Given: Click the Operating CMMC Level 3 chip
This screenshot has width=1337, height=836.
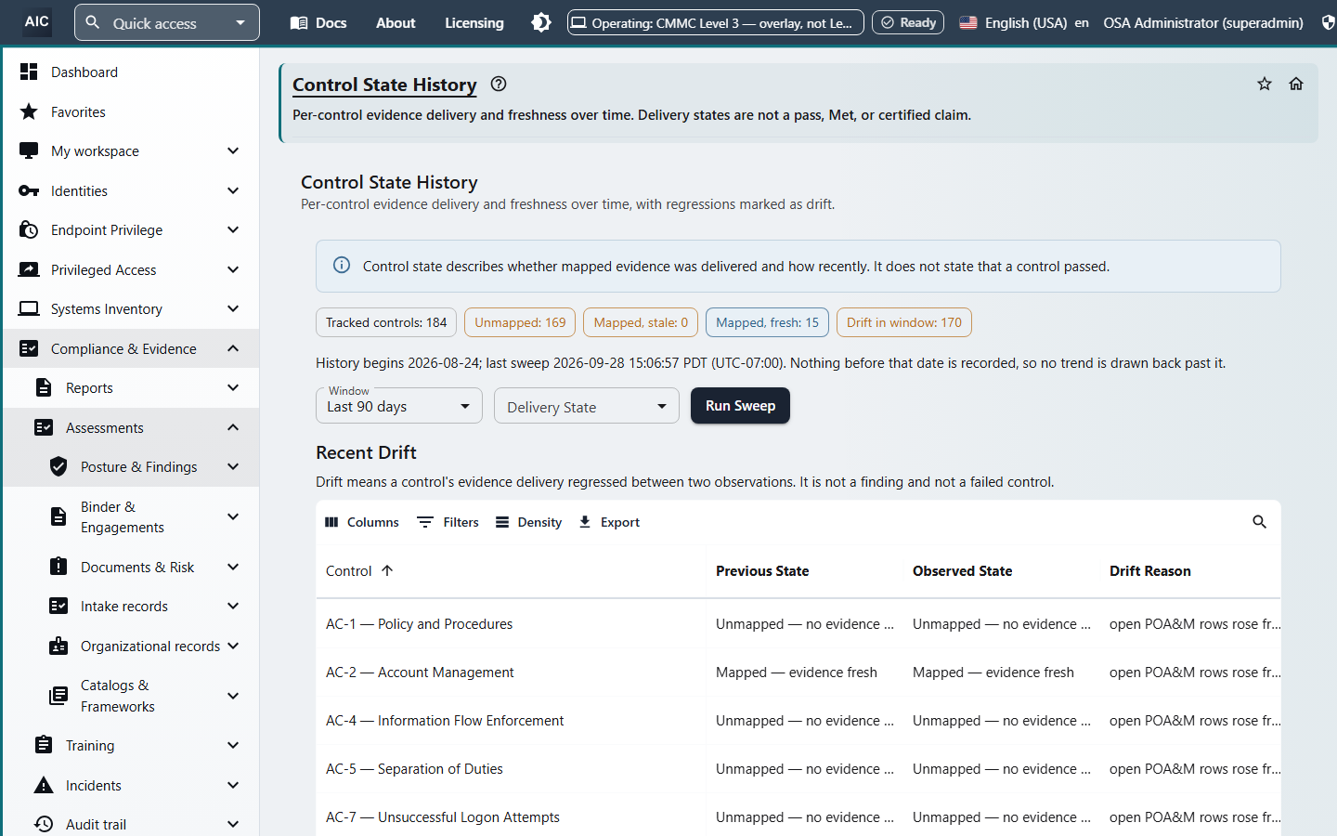Looking at the screenshot, I should click(716, 22).
